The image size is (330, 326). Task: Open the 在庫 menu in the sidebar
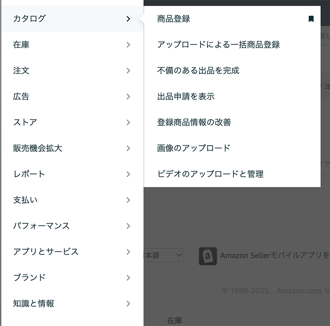[73, 45]
